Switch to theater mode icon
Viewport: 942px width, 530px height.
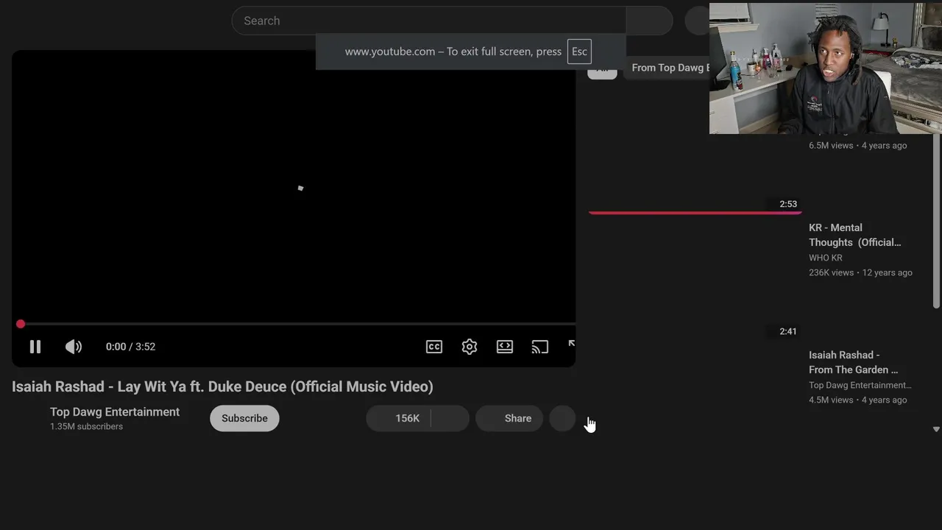click(x=505, y=347)
